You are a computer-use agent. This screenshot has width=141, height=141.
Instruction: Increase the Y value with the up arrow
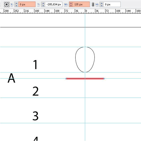43,3
